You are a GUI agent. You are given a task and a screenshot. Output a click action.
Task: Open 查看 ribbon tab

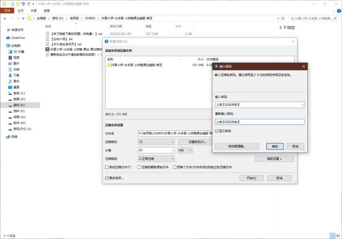click(47, 11)
